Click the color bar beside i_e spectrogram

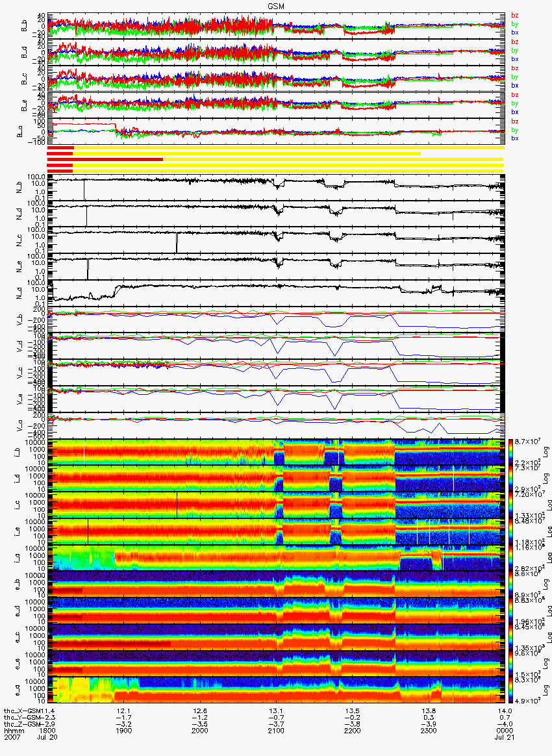pos(511,532)
